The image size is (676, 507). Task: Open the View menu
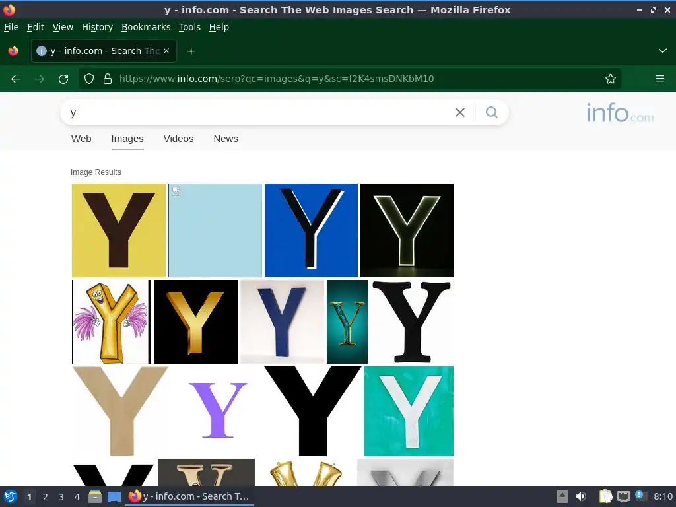[63, 27]
